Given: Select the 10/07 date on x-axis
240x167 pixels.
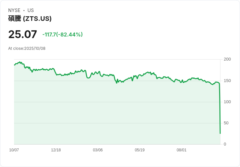Looking at the screenshot, I should (x=14, y=150).
